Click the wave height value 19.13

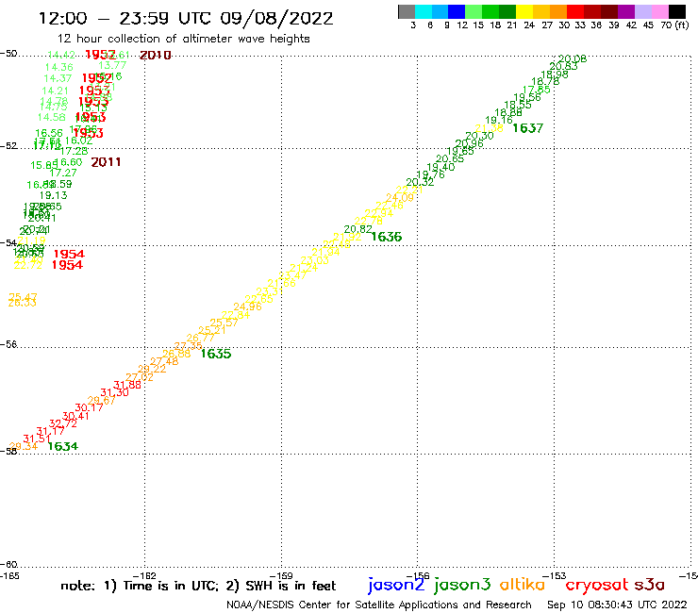click(x=53, y=195)
